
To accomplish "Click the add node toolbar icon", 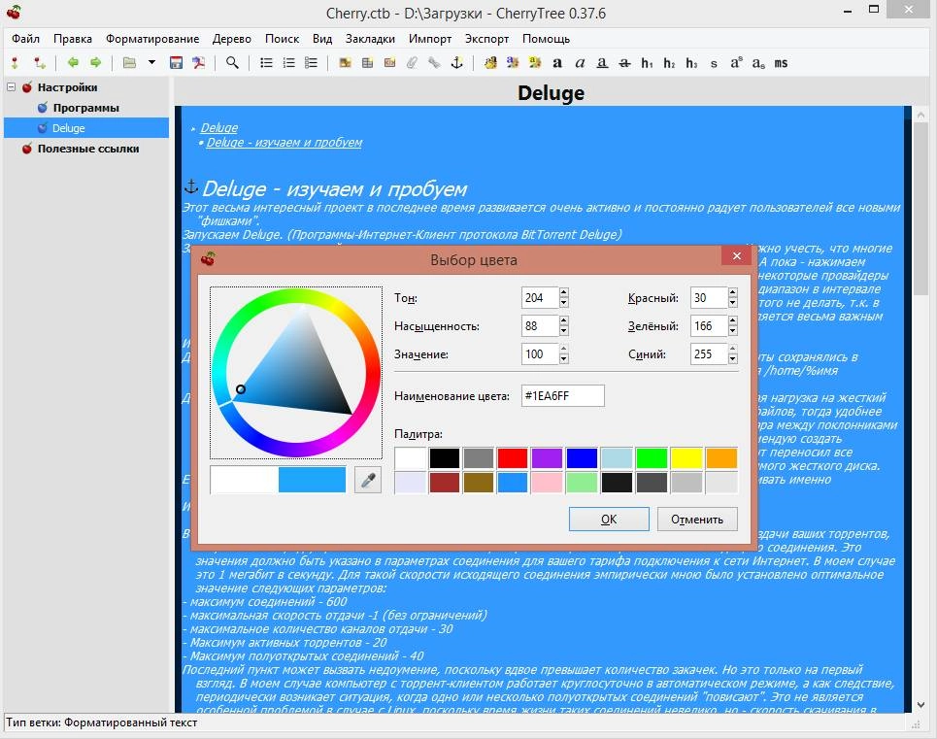I will (15, 63).
